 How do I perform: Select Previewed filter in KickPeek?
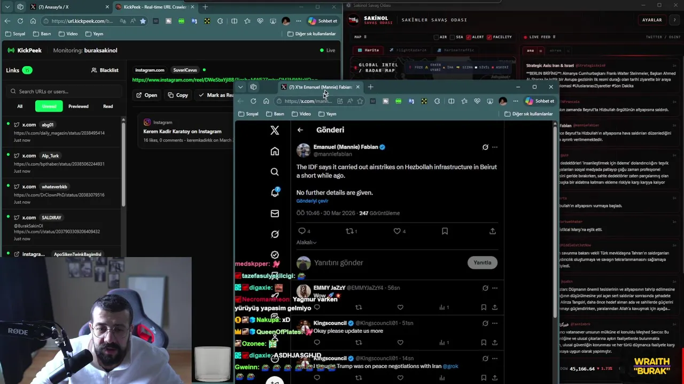(x=79, y=106)
